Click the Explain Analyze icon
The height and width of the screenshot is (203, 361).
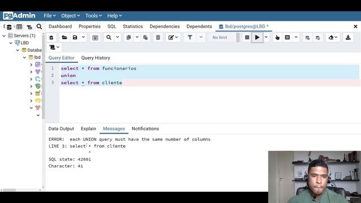pos(287,38)
